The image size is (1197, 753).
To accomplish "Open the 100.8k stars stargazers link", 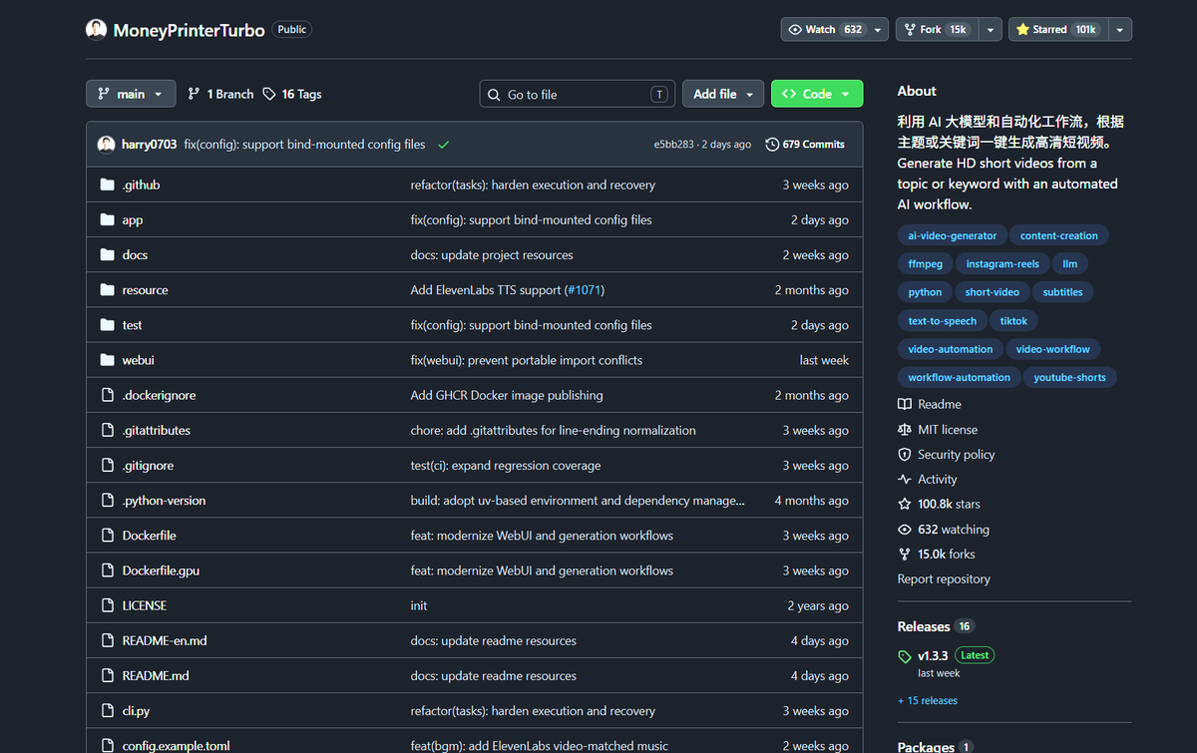I will pyautogui.click(x=939, y=505).
